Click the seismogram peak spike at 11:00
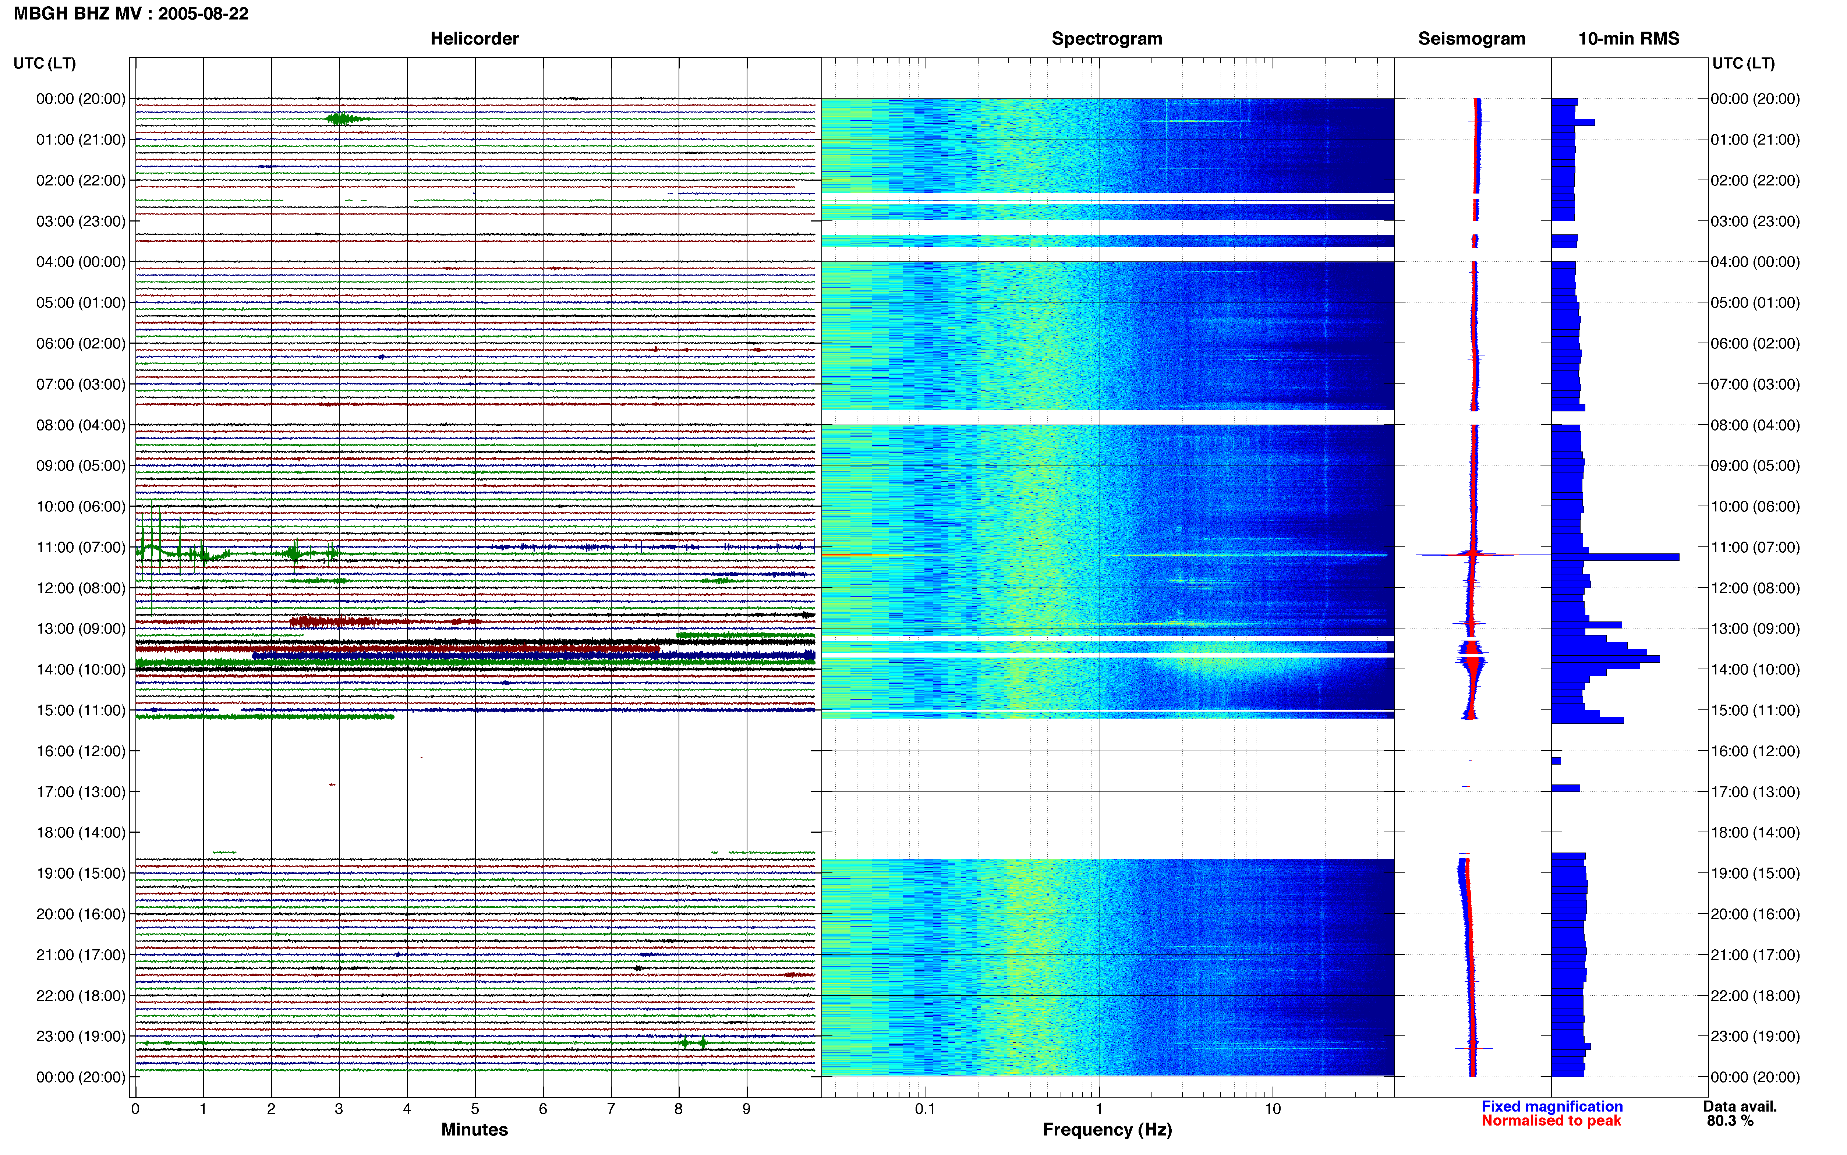 (1472, 553)
